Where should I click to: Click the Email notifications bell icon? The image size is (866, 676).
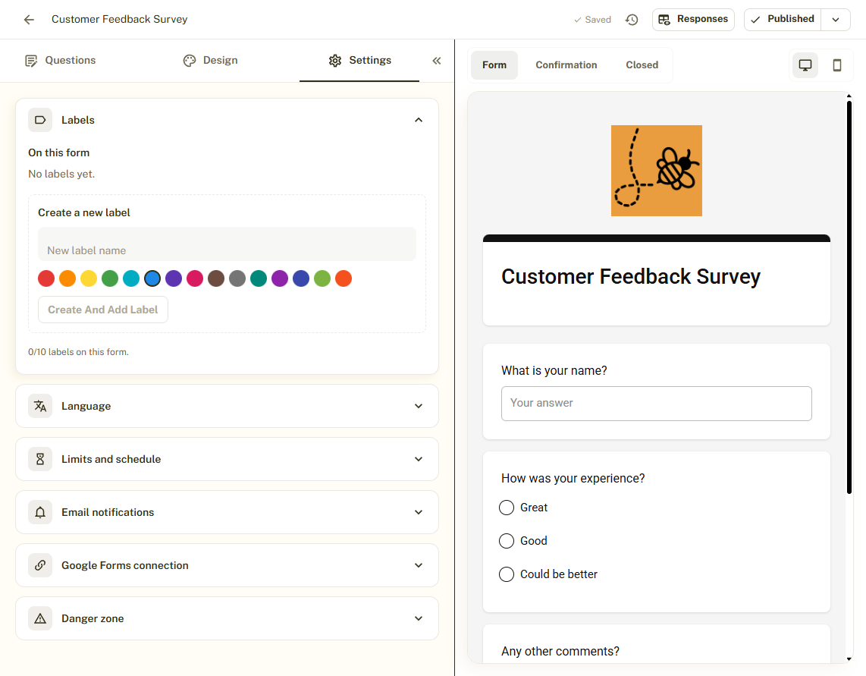[40, 512]
